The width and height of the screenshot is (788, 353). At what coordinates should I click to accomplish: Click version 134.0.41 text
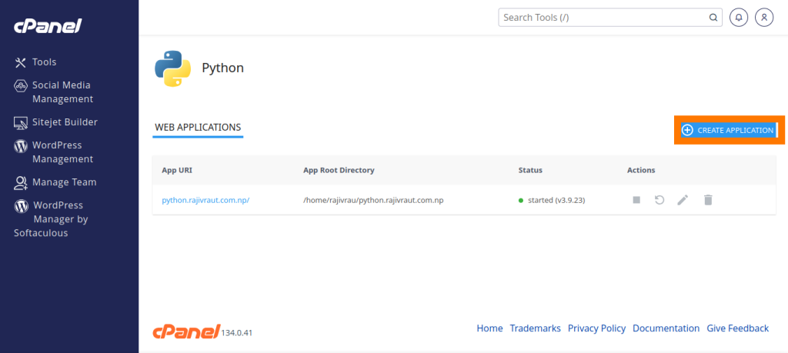click(237, 333)
